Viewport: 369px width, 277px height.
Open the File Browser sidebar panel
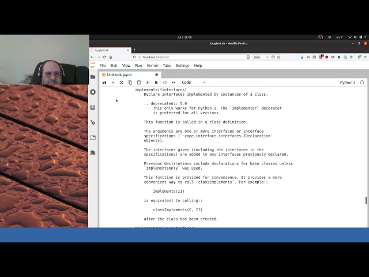click(x=93, y=77)
